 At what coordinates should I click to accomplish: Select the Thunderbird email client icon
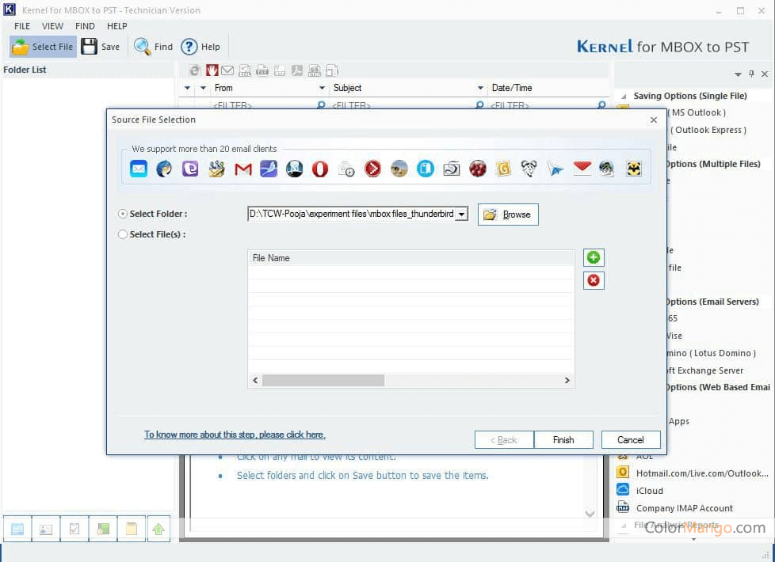click(x=165, y=169)
